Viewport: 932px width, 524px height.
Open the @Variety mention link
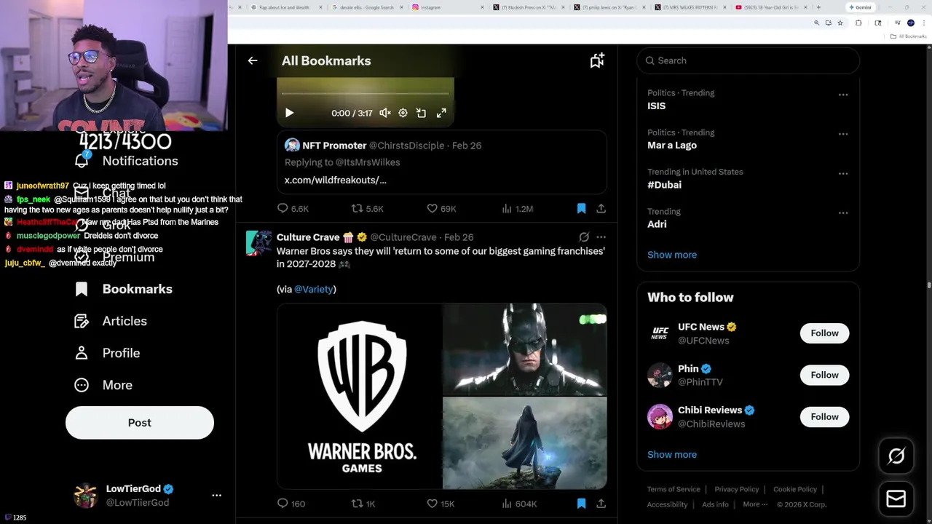(x=314, y=290)
